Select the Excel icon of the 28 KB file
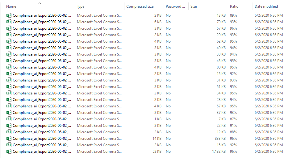This screenshot has height=158, width=289. point(9,100)
